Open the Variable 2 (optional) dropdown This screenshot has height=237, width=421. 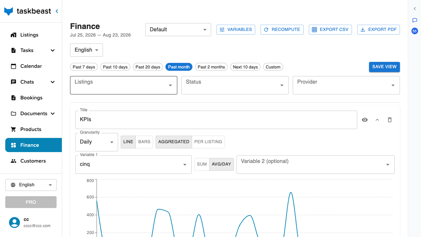pos(315,165)
